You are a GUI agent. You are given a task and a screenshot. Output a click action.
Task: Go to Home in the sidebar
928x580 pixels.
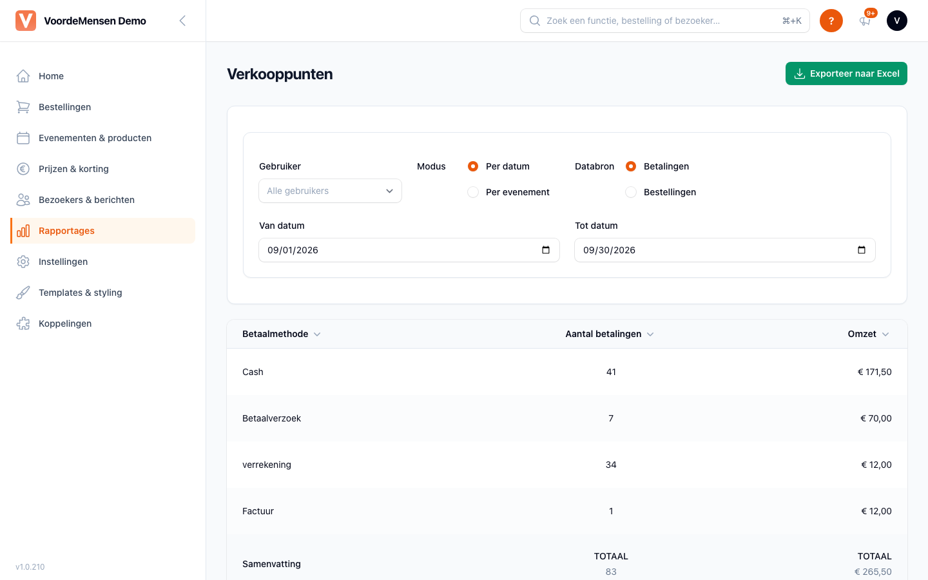(103, 76)
